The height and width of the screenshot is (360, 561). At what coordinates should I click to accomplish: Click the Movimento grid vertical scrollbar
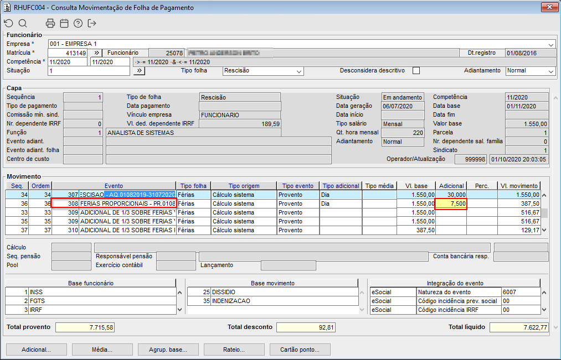pyautogui.click(x=544, y=212)
